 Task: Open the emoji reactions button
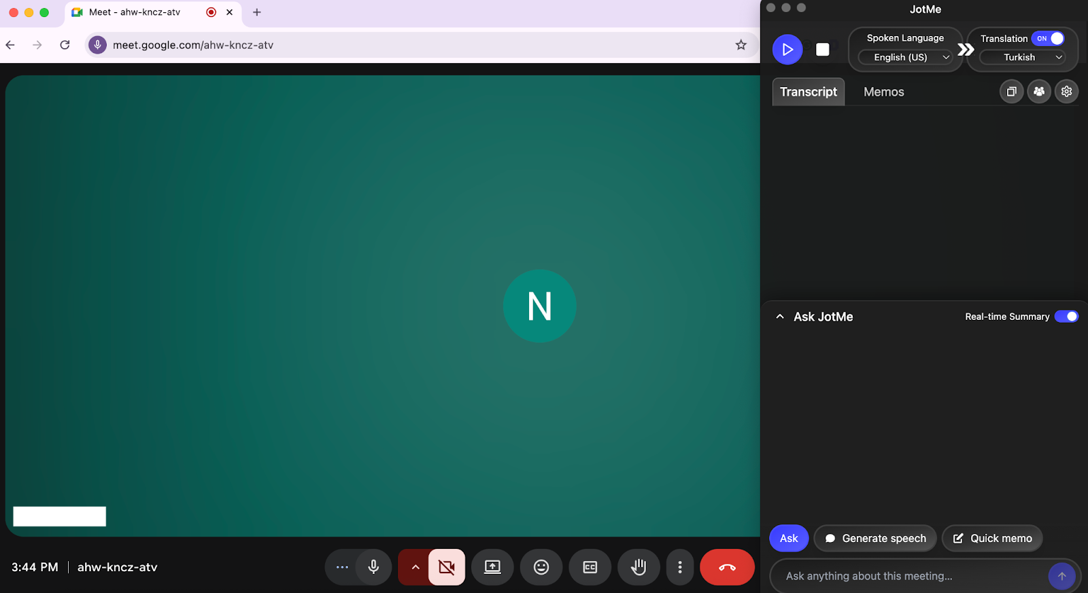[541, 567]
